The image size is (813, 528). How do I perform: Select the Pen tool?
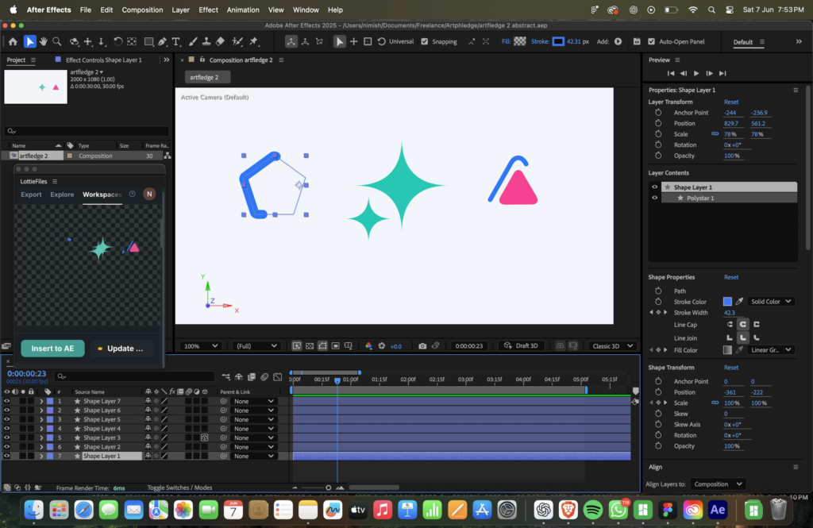coord(162,41)
